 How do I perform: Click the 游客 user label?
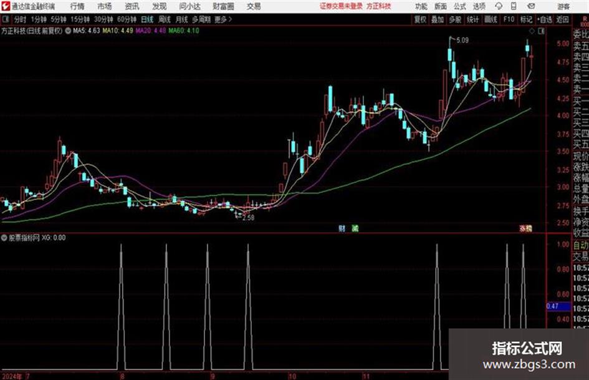[563, 6]
